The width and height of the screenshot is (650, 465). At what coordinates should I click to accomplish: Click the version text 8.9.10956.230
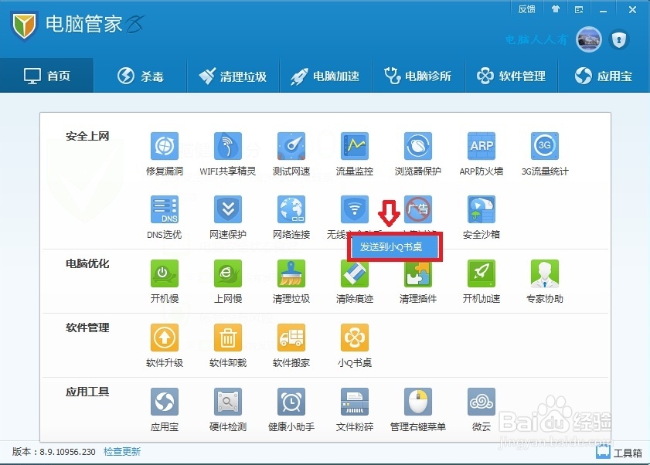(x=67, y=452)
